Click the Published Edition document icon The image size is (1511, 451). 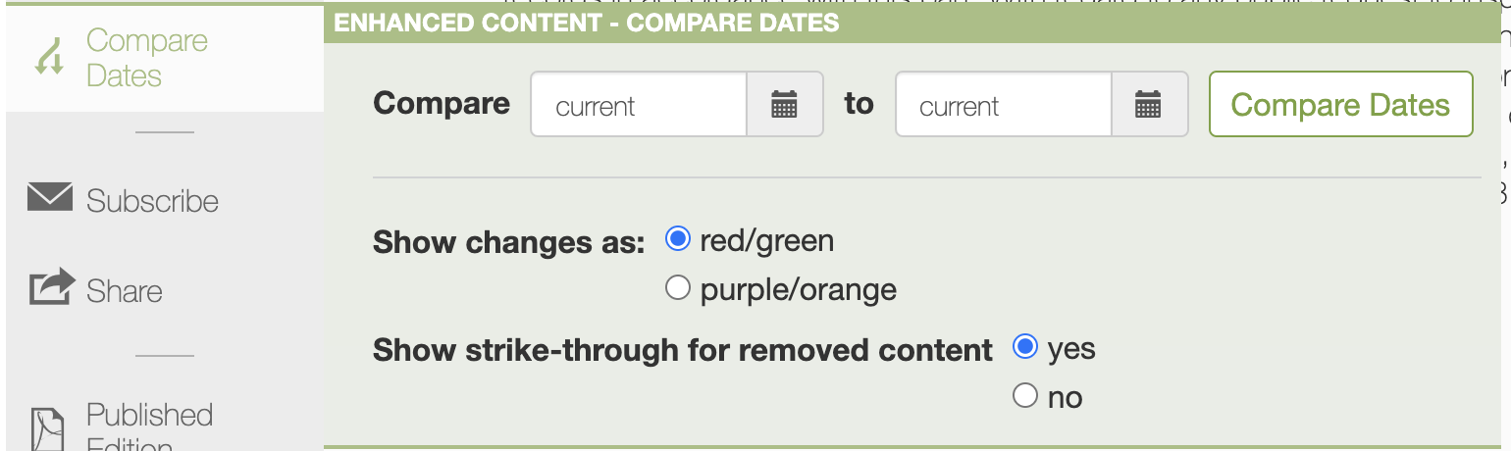(48, 428)
